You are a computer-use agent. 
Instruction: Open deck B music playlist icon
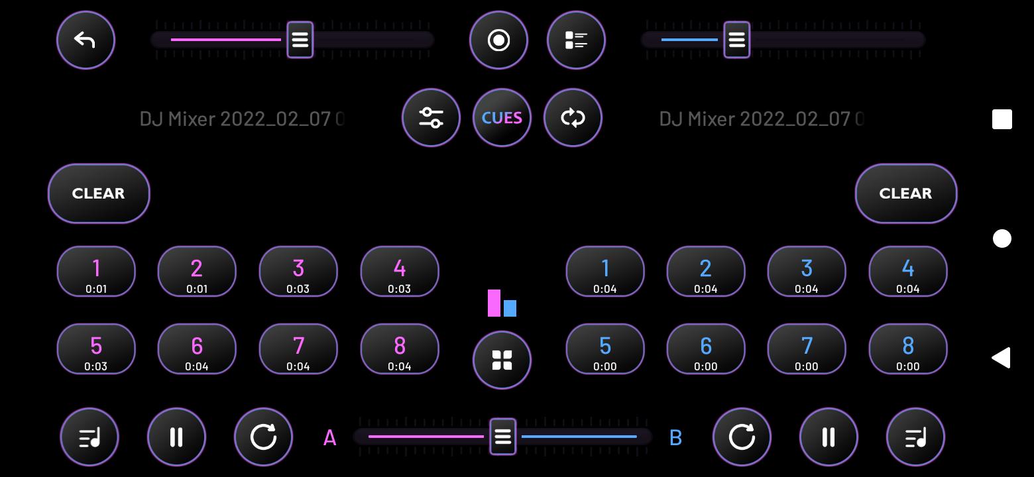point(915,437)
